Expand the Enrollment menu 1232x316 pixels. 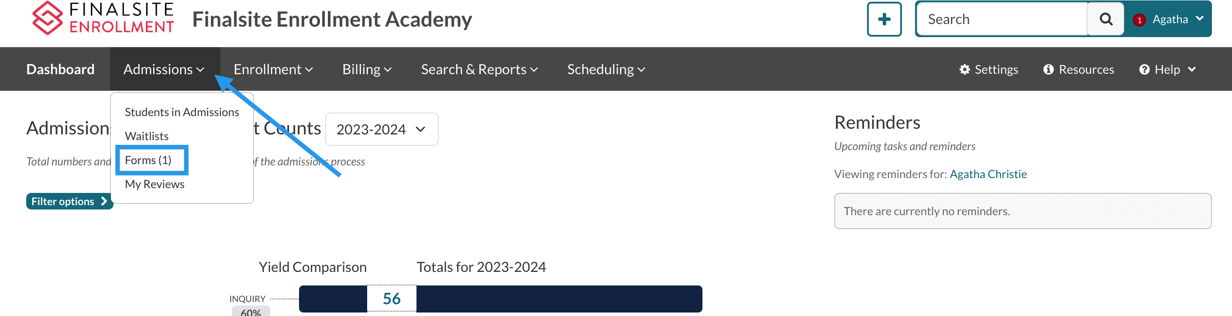[x=273, y=69]
